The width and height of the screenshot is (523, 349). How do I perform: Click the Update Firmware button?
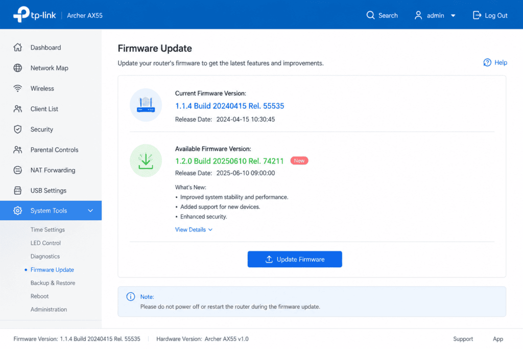(295, 259)
